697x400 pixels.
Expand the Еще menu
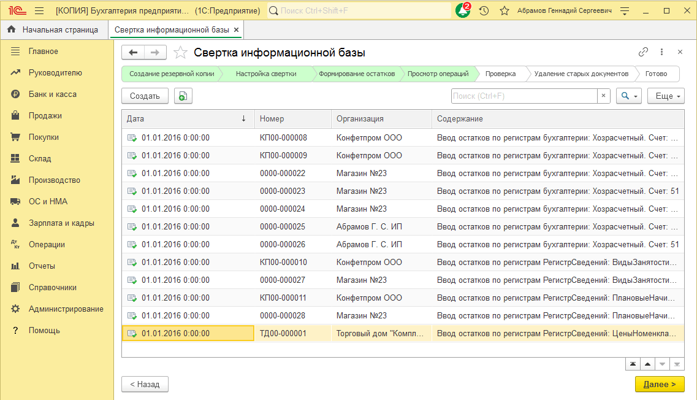pyautogui.click(x=666, y=96)
